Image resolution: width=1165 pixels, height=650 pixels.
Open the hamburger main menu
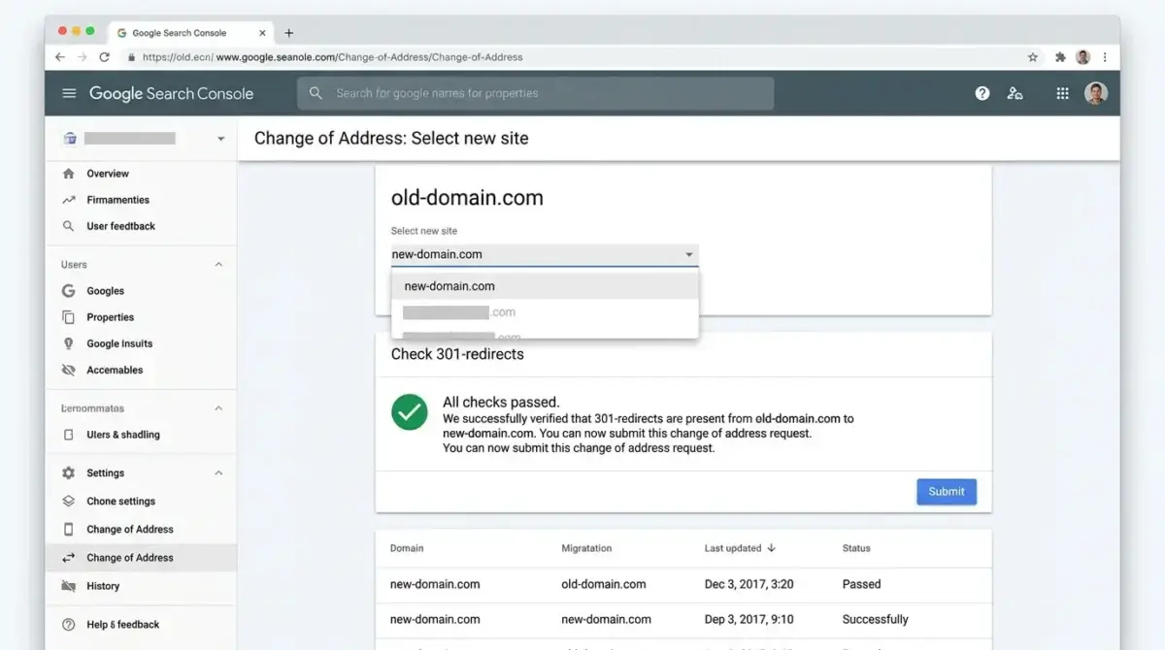69,93
